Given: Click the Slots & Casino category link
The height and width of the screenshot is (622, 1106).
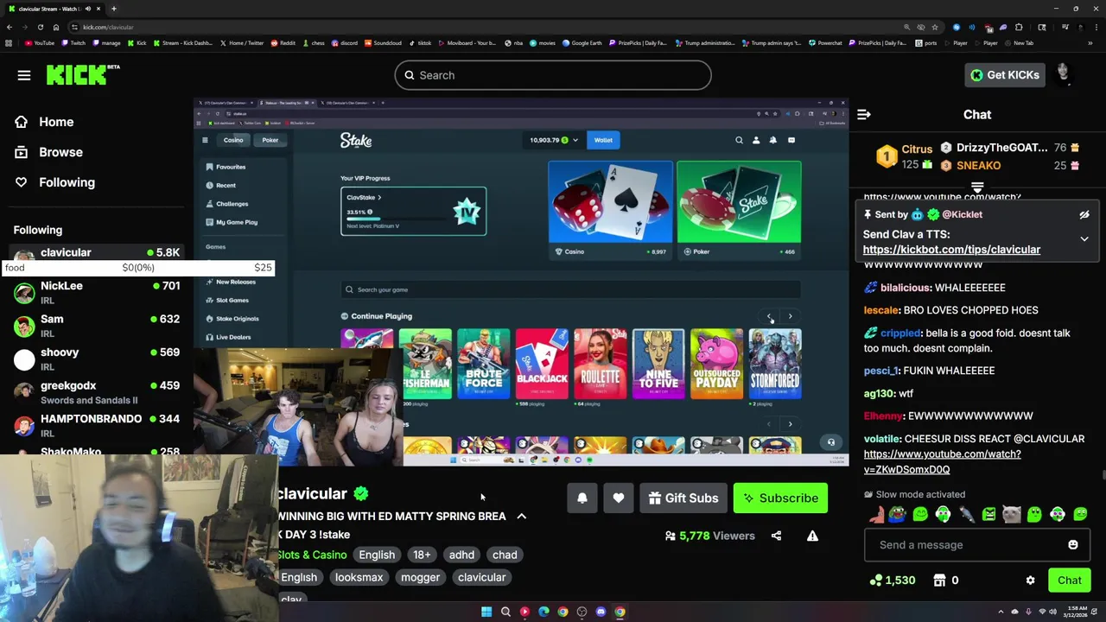Looking at the screenshot, I should coord(312,555).
